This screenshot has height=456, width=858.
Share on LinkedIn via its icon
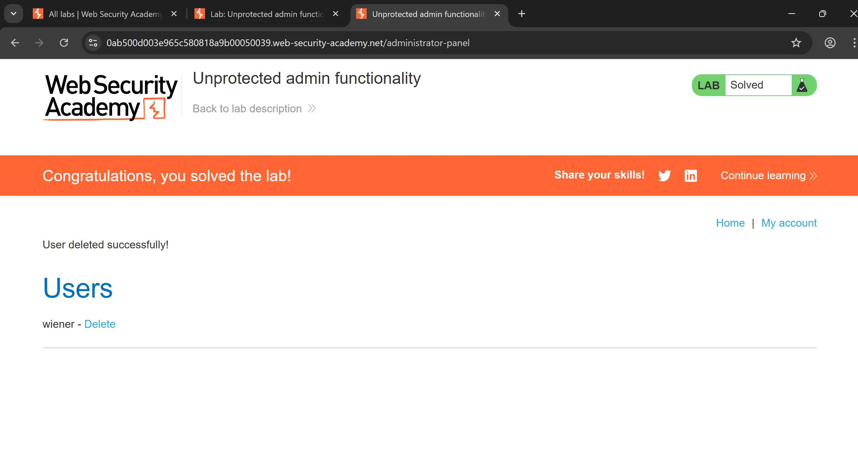(x=691, y=175)
